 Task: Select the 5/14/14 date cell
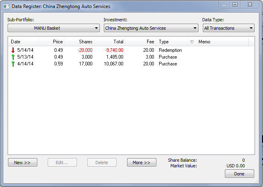click(x=25, y=50)
